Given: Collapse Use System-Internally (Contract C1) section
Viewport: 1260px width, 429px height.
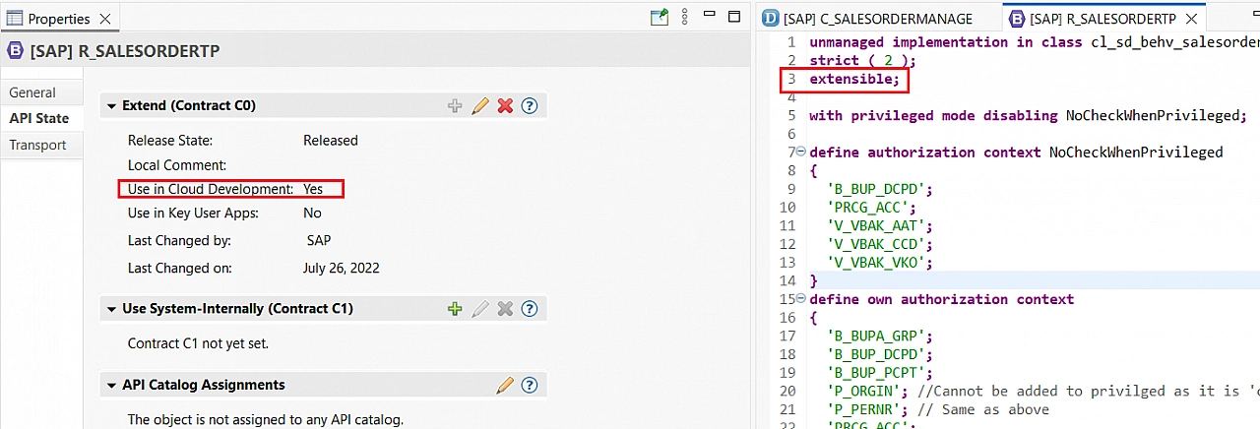Looking at the screenshot, I should (x=111, y=309).
